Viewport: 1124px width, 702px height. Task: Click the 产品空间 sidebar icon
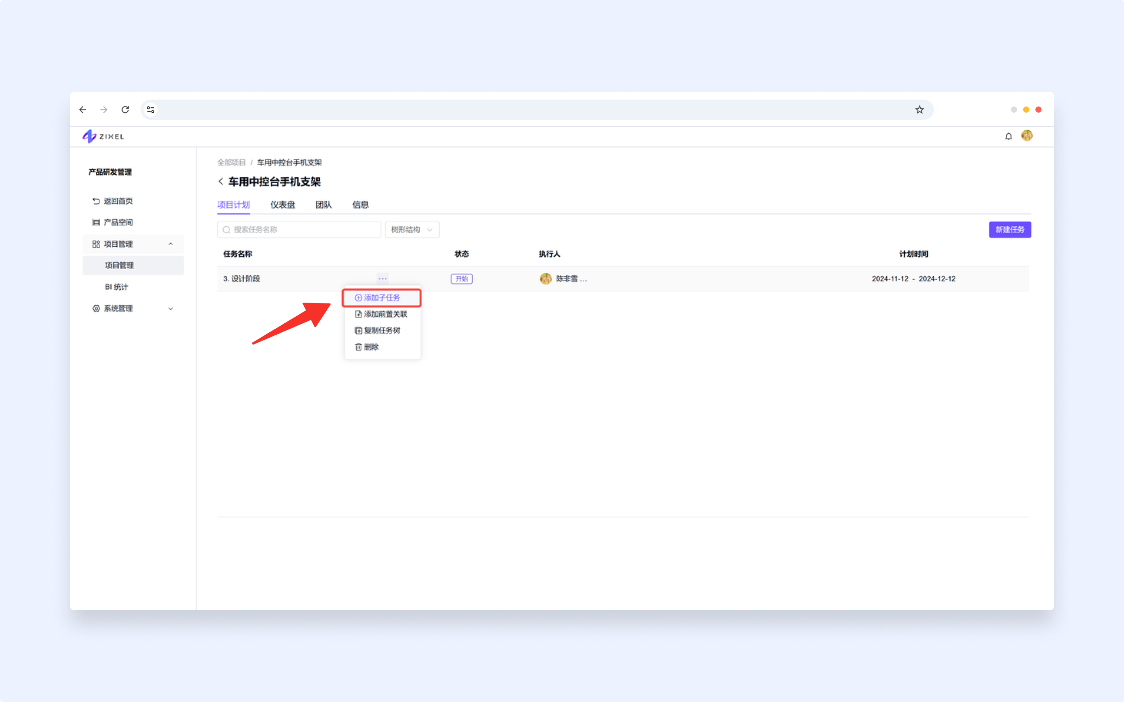96,222
